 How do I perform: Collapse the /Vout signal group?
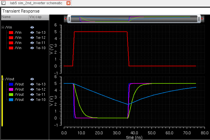coord(3,79)
